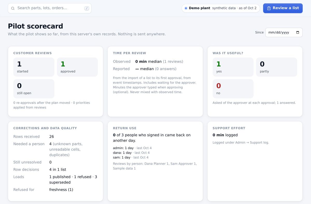The width and height of the screenshot is (311, 204).
Task: Click the Demo plant status pill
Action: (221, 8)
